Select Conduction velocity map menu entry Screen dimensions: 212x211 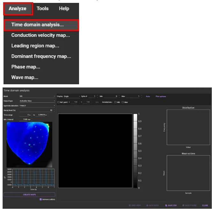(x=40, y=35)
